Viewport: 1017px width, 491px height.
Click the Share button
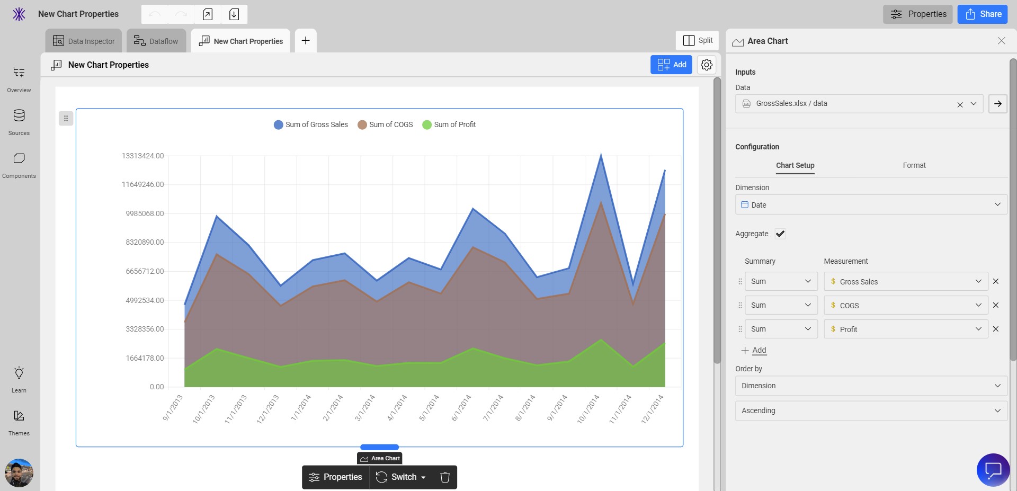point(982,14)
